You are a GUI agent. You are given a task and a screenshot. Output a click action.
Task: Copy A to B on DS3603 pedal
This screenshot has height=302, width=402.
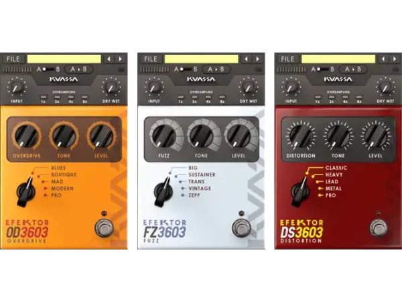click(x=353, y=69)
